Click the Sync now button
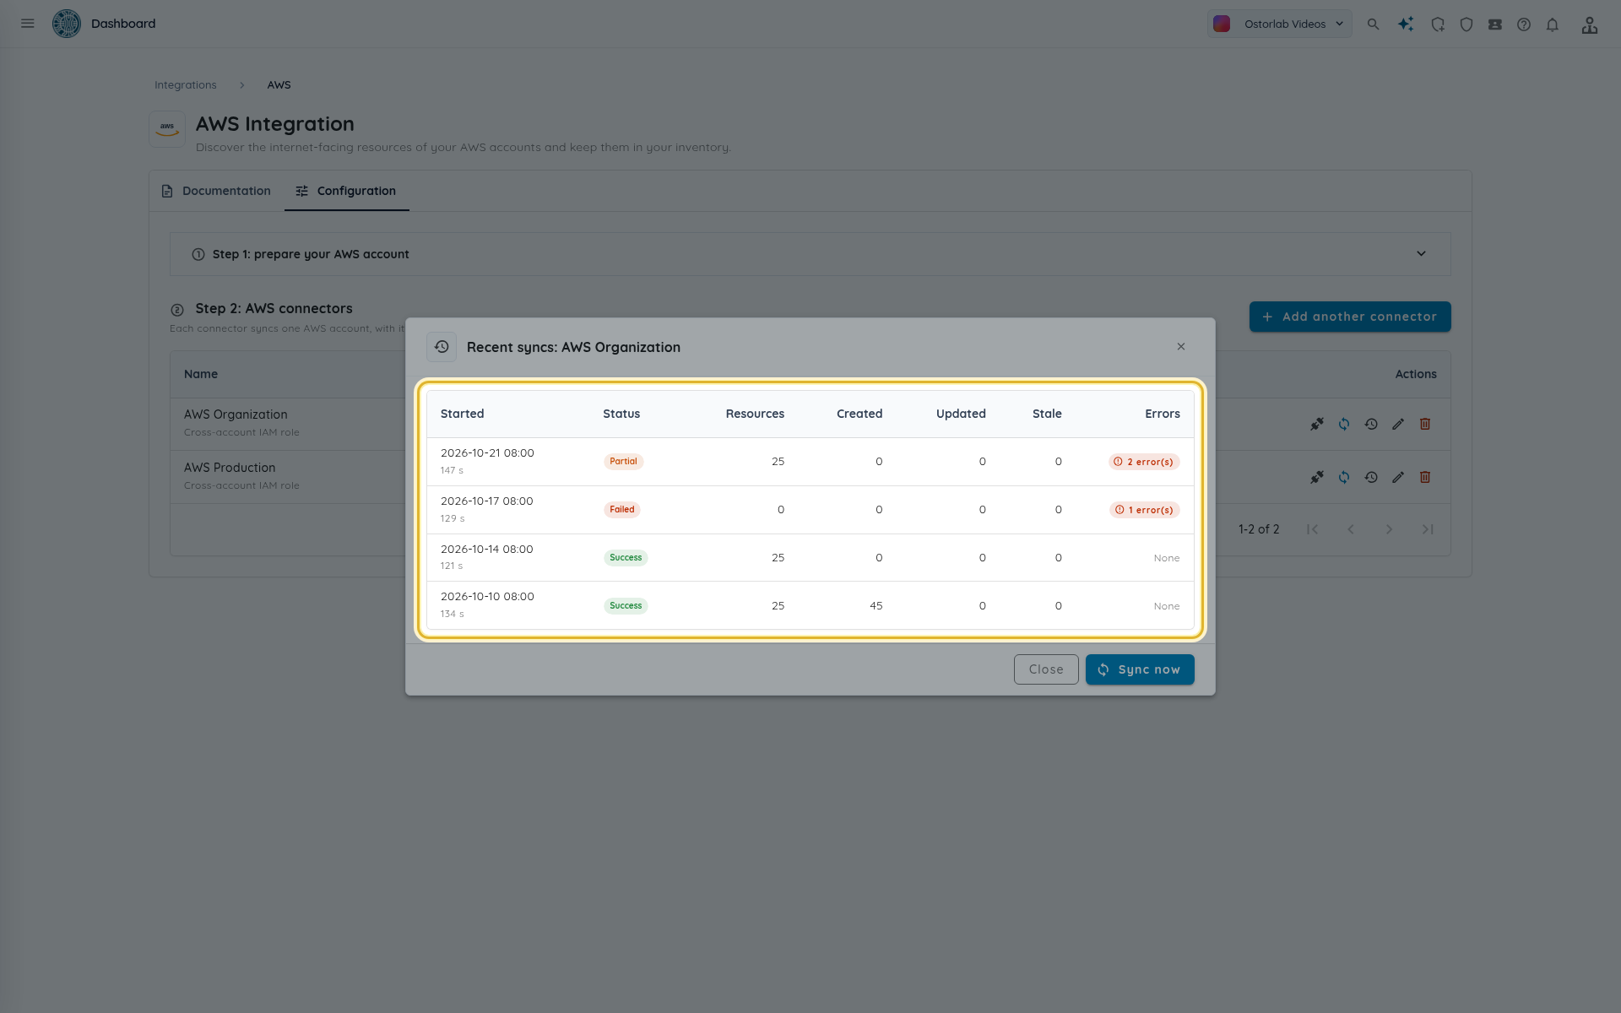The image size is (1621, 1013). [x=1140, y=669]
